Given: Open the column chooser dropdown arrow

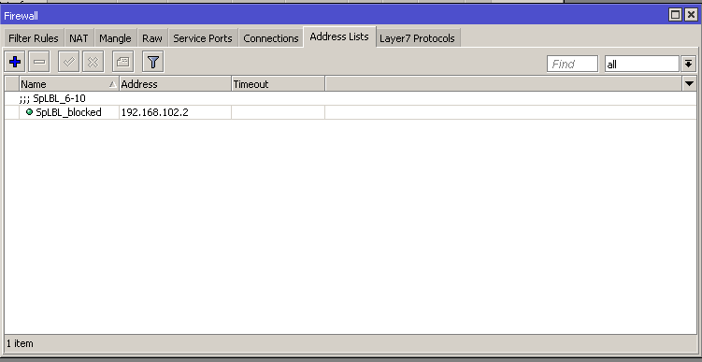Looking at the screenshot, I should (690, 84).
